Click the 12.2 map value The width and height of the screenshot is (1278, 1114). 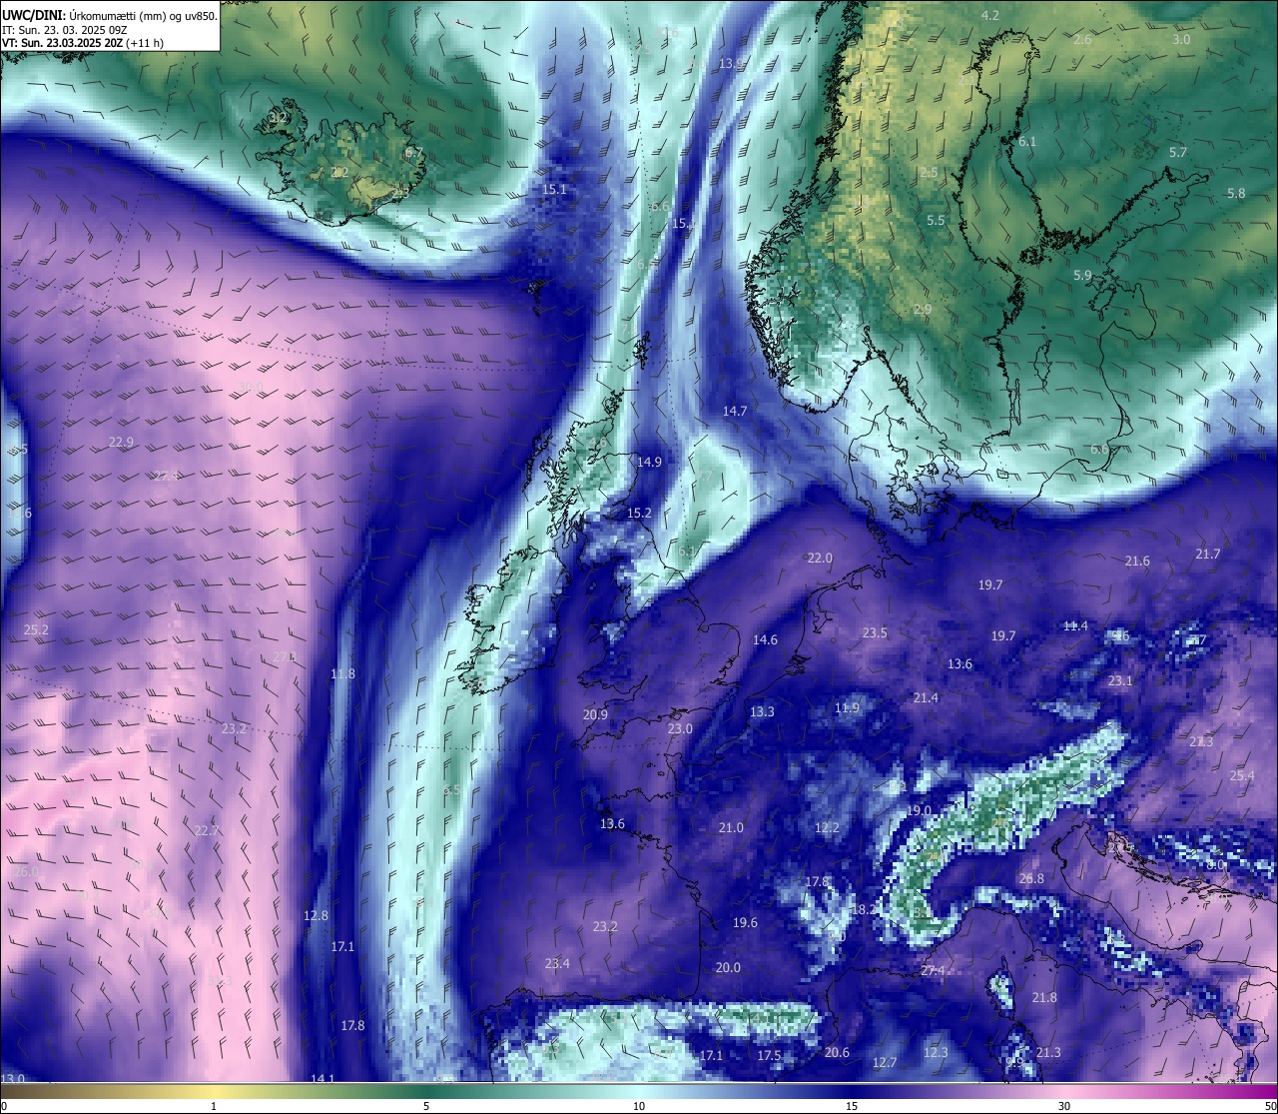(x=827, y=827)
